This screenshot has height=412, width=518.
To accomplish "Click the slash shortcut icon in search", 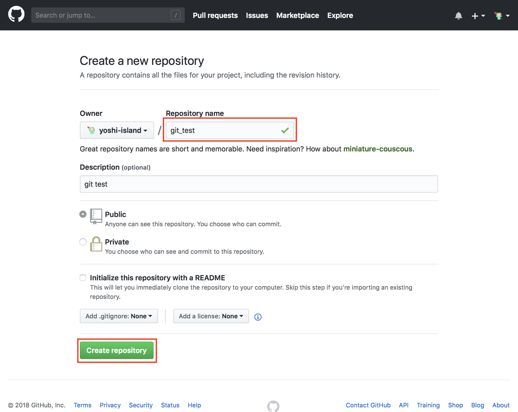I will [176, 15].
